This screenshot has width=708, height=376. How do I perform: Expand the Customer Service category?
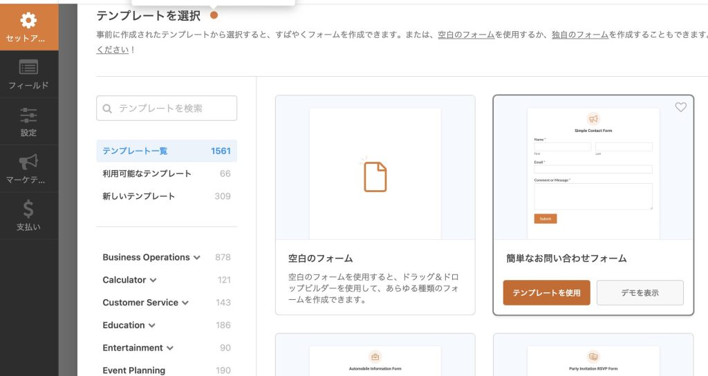[185, 303]
